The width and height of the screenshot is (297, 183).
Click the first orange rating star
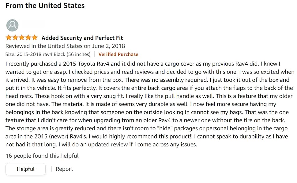coord(9,38)
